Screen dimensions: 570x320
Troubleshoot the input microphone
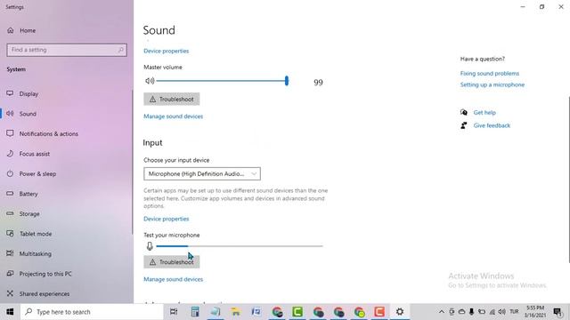click(x=172, y=262)
